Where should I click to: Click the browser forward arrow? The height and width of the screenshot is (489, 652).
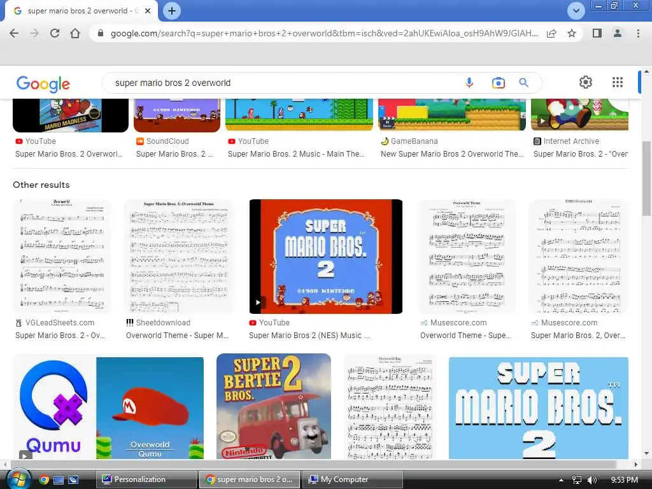click(x=34, y=33)
